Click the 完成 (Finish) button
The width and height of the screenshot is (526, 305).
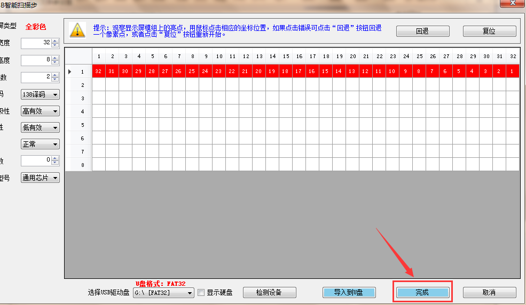[x=422, y=292]
